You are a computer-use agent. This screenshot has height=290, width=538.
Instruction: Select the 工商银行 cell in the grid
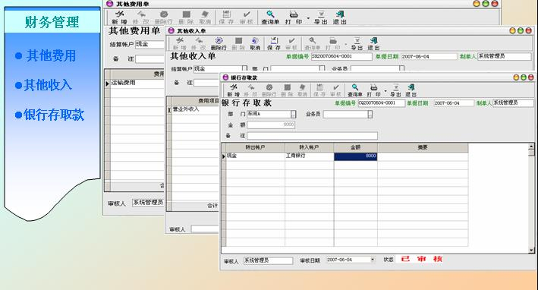pos(309,156)
